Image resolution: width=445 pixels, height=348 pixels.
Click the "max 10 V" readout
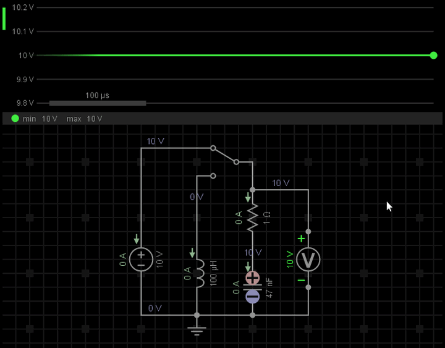click(x=84, y=119)
